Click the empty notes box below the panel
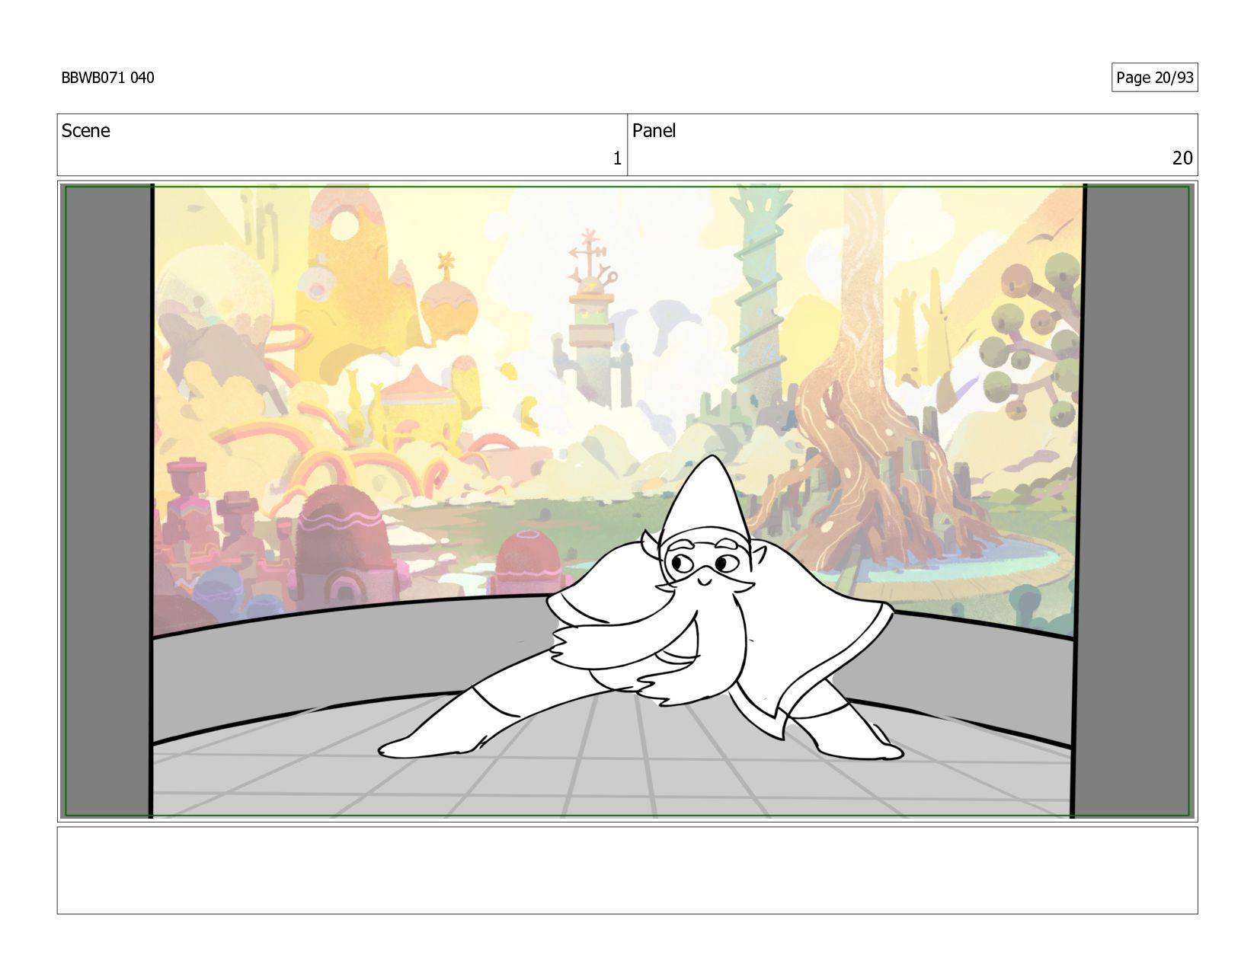 (627, 870)
